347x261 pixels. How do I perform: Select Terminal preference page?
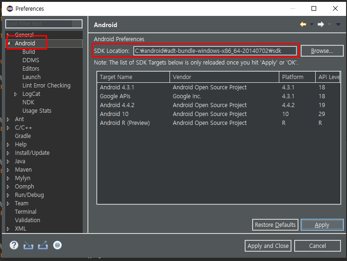[x=25, y=211]
